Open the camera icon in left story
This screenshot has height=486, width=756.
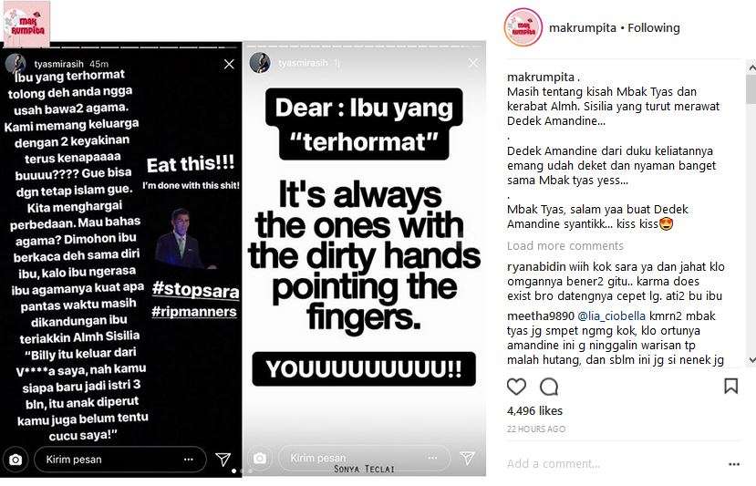[16, 460]
